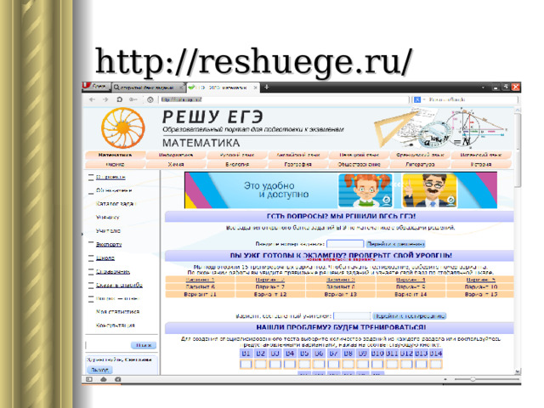The image size is (544, 408).
Task: Open the closed tabs dropdown arrow
Action: (x=484, y=88)
